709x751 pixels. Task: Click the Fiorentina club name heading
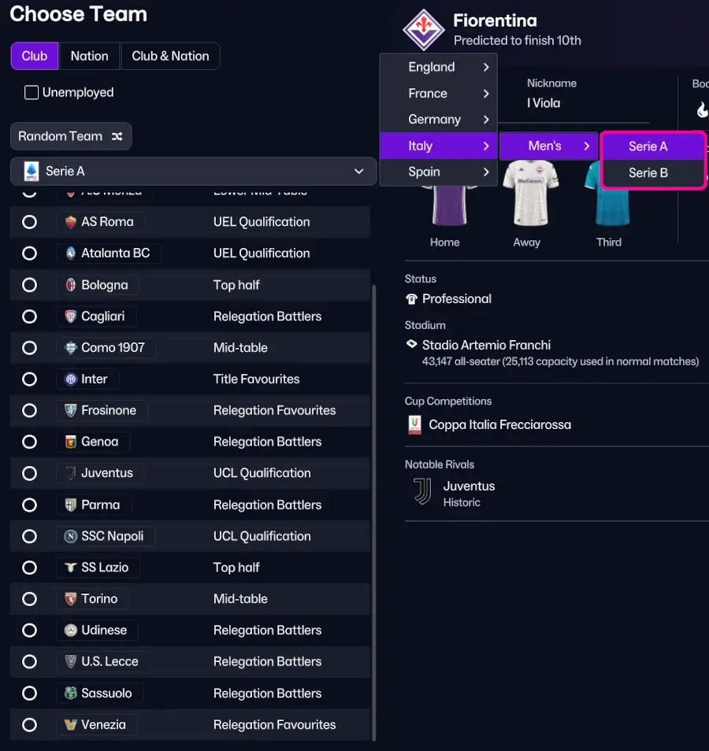click(496, 20)
